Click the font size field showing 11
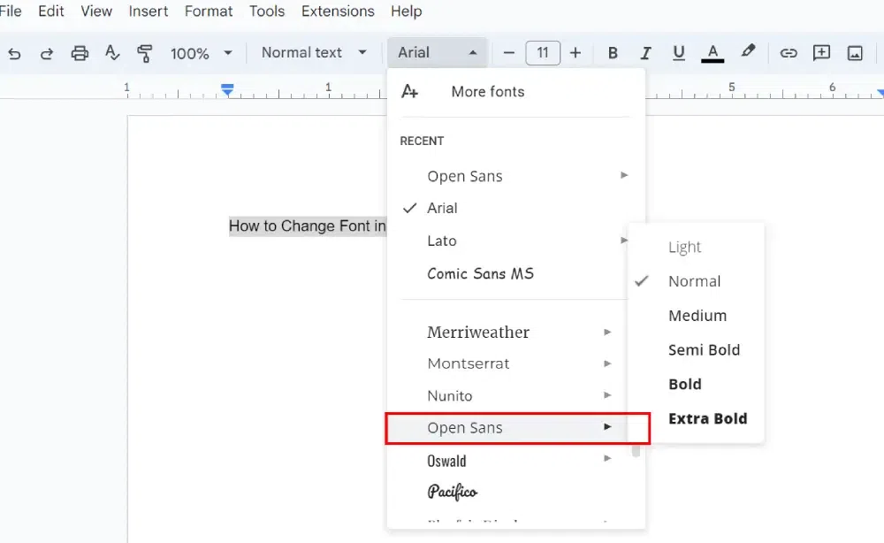Viewport: 884px width, 543px height. tap(543, 53)
